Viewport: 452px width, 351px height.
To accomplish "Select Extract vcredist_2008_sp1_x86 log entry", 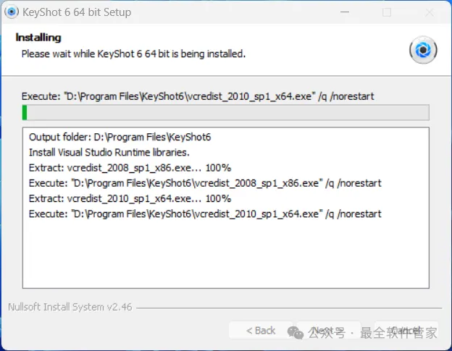I will click(x=130, y=167).
